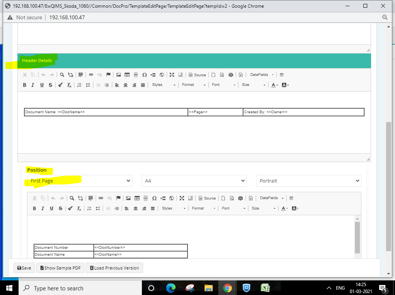Click Show Sample PDF button

61,268
